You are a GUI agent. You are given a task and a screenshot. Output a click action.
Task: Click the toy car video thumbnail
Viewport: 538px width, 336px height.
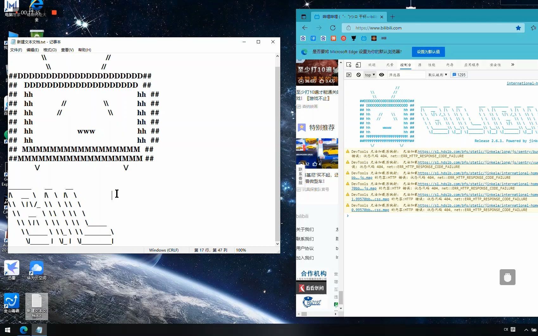[x=317, y=153]
